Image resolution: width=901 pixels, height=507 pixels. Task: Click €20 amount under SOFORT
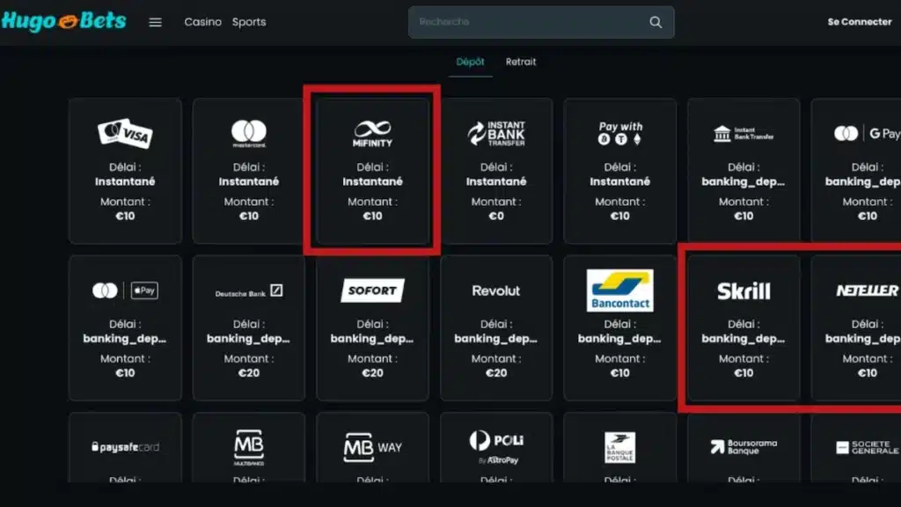click(372, 373)
